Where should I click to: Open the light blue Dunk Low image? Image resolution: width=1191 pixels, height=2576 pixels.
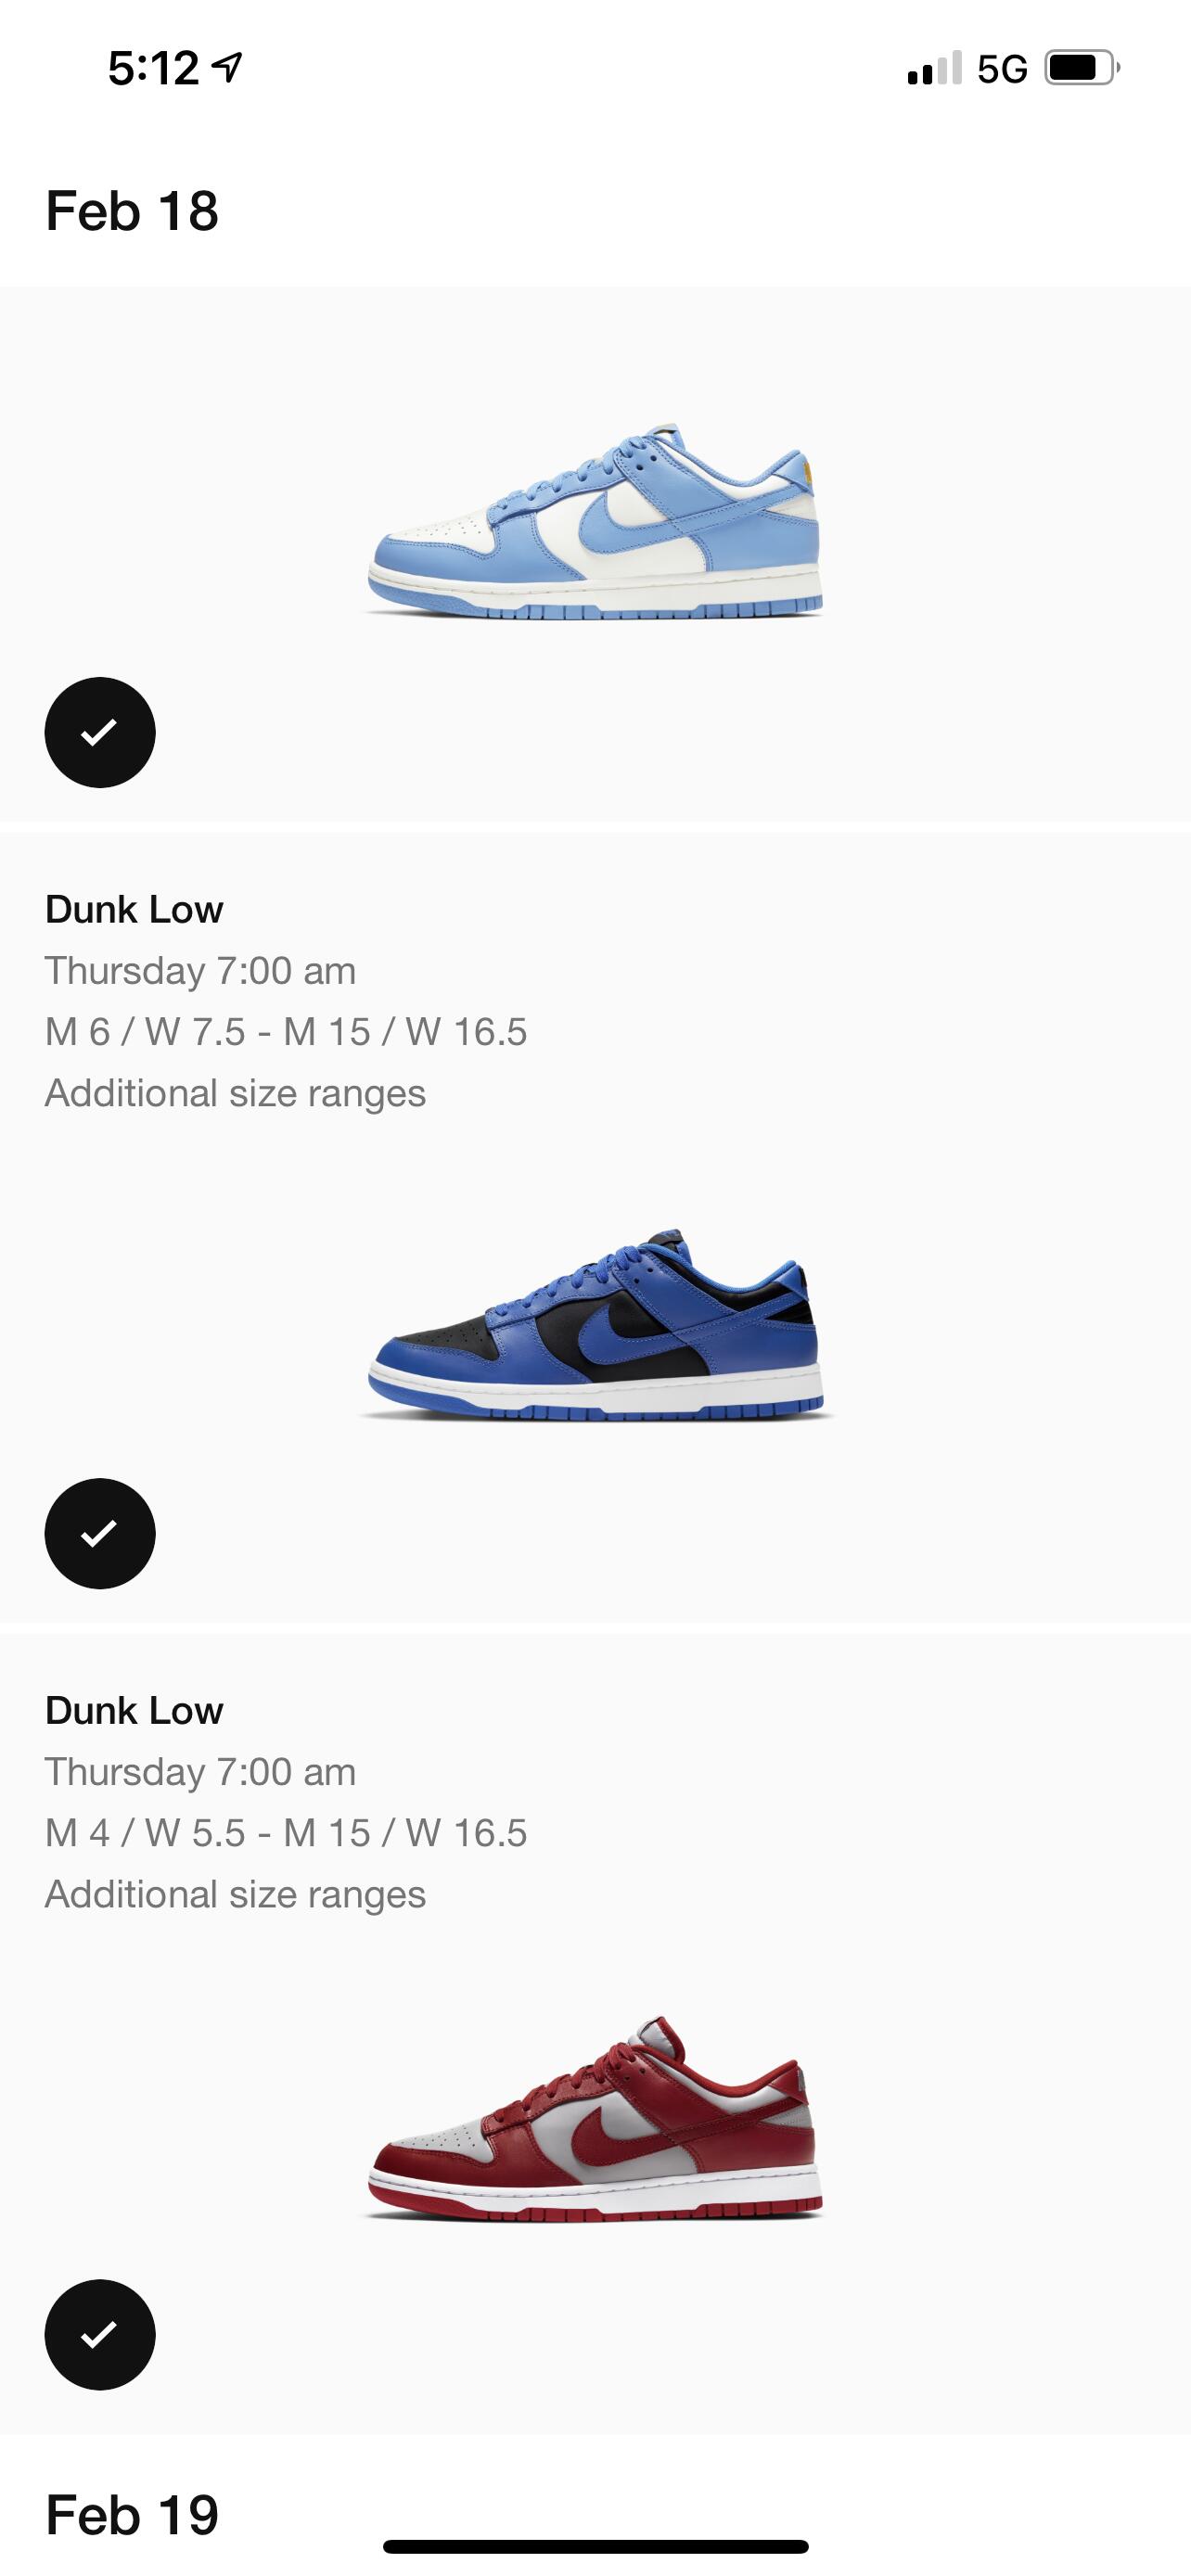tap(595, 523)
